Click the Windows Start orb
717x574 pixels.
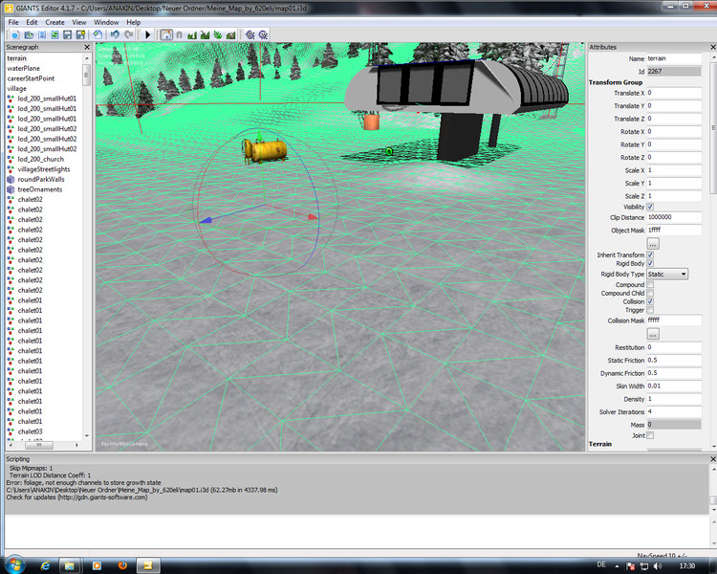coord(14,564)
